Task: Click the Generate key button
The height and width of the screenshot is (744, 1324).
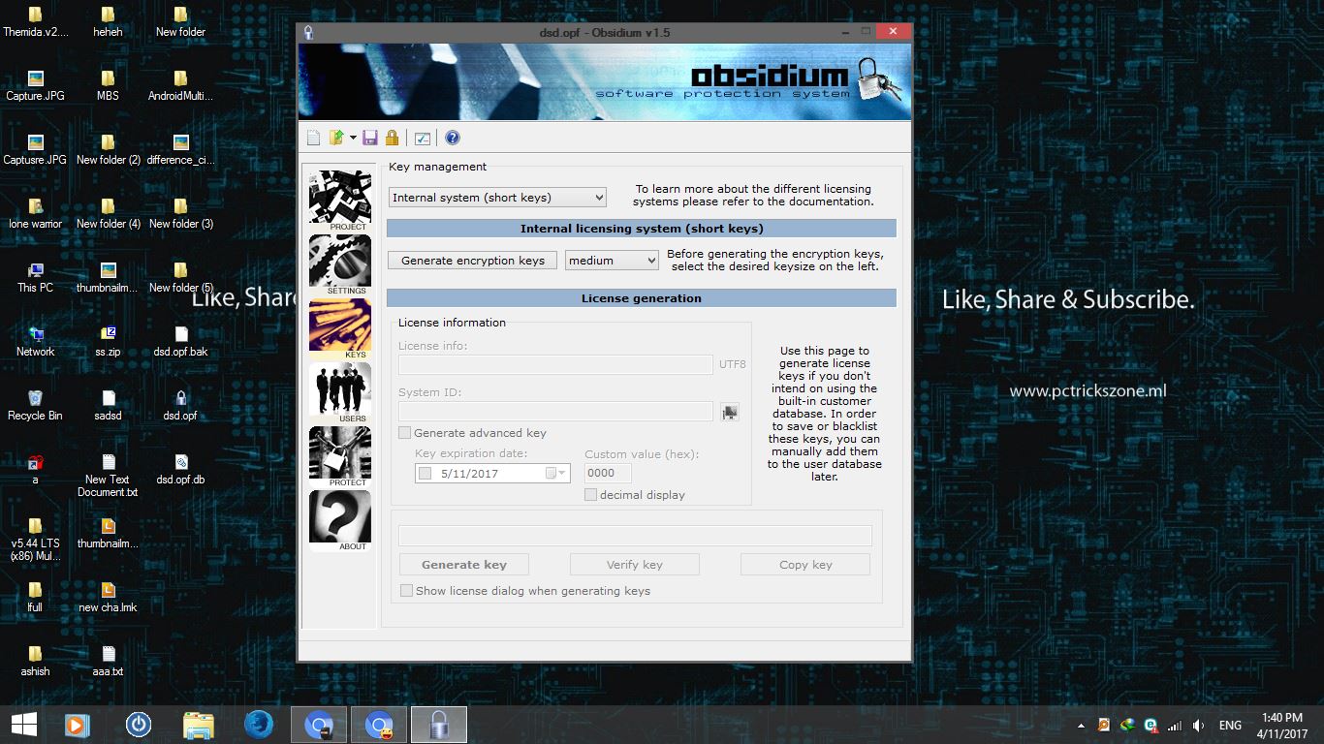Action: 464,565
